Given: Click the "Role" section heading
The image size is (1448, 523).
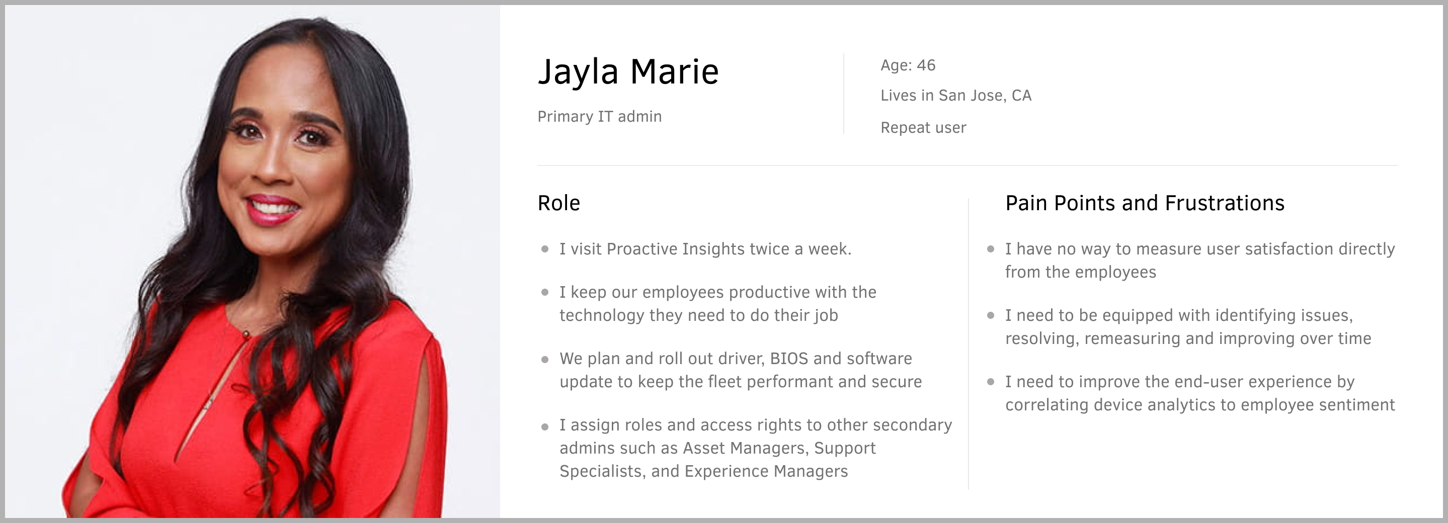Looking at the screenshot, I should coord(558,203).
